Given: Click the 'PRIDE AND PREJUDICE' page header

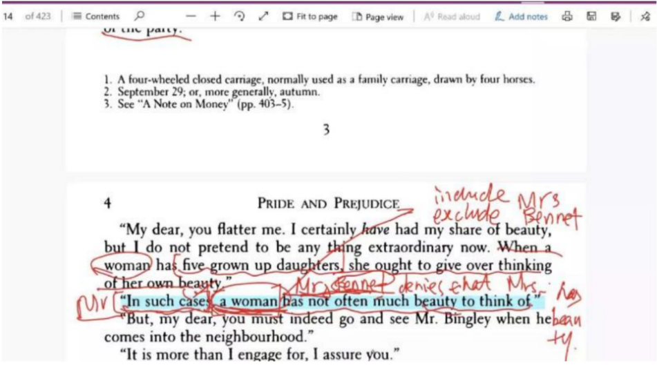Looking at the screenshot, I should (x=328, y=204).
